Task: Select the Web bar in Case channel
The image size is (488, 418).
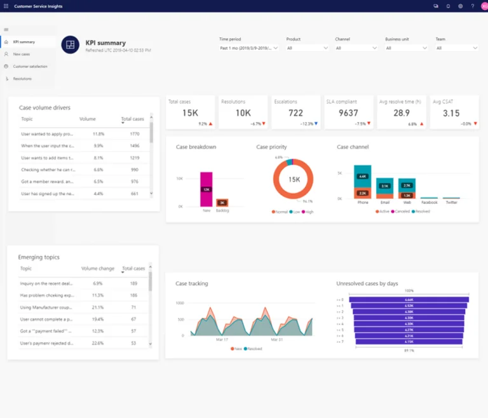Action: click(x=407, y=189)
